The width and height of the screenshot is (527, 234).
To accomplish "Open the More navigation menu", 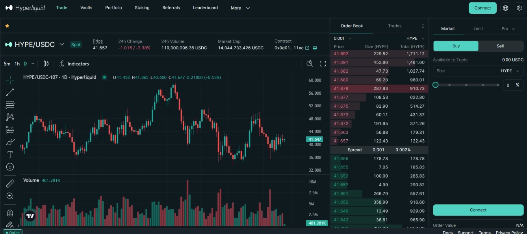I will click(240, 8).
